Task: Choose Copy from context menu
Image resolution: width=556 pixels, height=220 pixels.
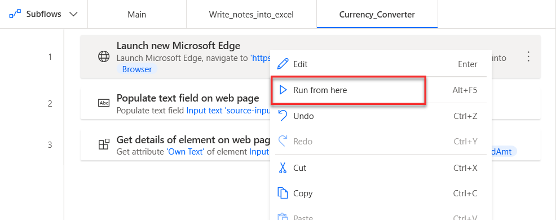Action: [x=381, y=193]
